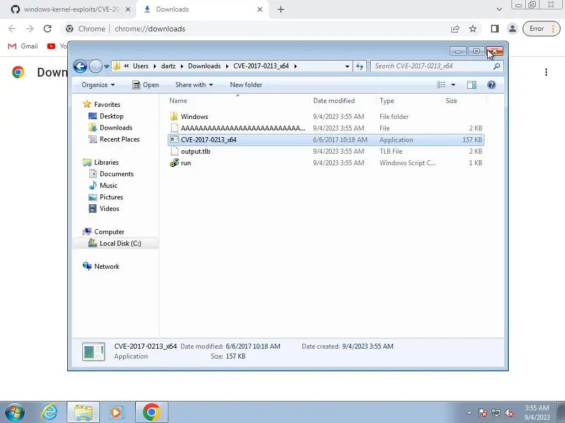Click Favorites in the navigation pane
The width and height of the screenshot is (565, 423).
[x=107, y=105]
